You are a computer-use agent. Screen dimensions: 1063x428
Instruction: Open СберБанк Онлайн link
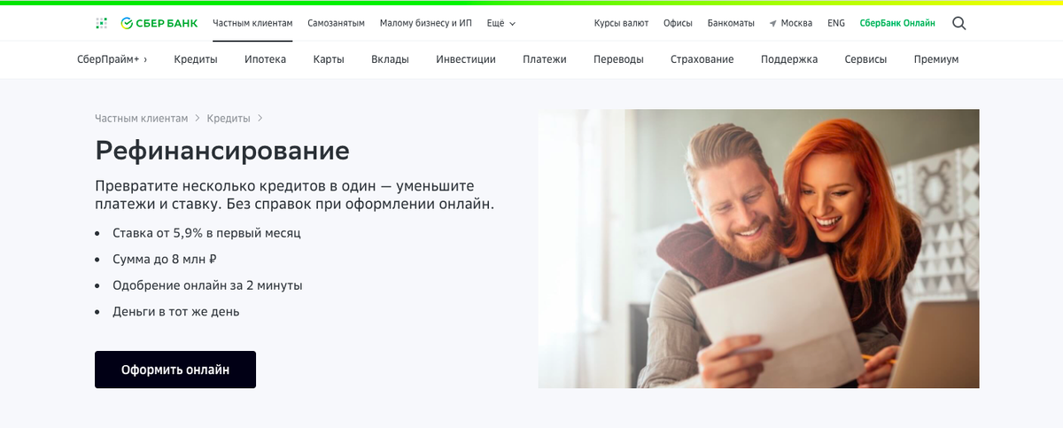pyautogui.click(x=897, y=23)
